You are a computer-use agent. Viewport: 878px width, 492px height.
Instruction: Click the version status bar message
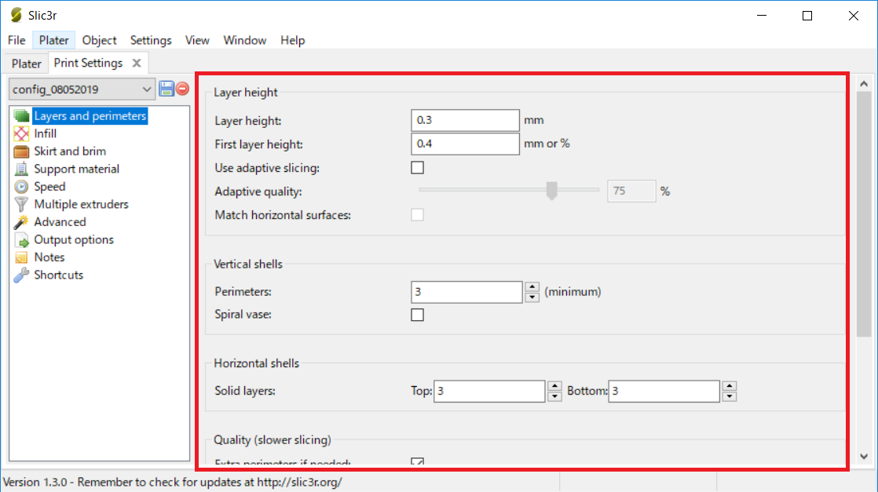click(173, 482)
